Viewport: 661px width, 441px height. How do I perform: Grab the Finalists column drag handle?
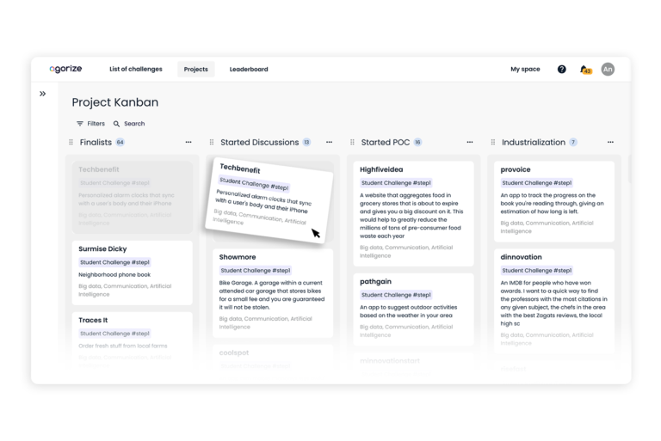(71, 143)
